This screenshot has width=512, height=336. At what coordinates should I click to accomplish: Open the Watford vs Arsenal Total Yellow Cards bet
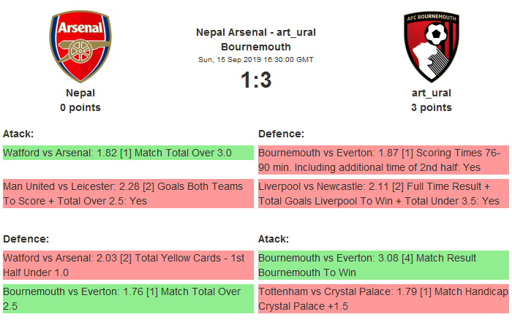128,265
